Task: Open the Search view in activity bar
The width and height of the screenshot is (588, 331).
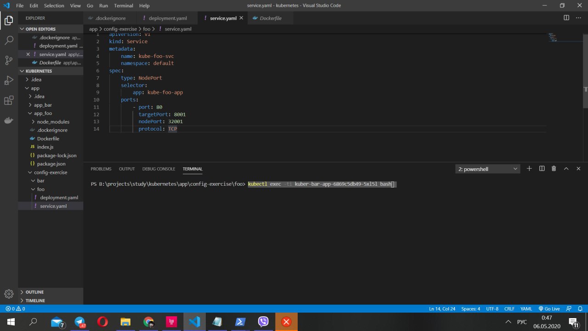Action: pos(9,40)
